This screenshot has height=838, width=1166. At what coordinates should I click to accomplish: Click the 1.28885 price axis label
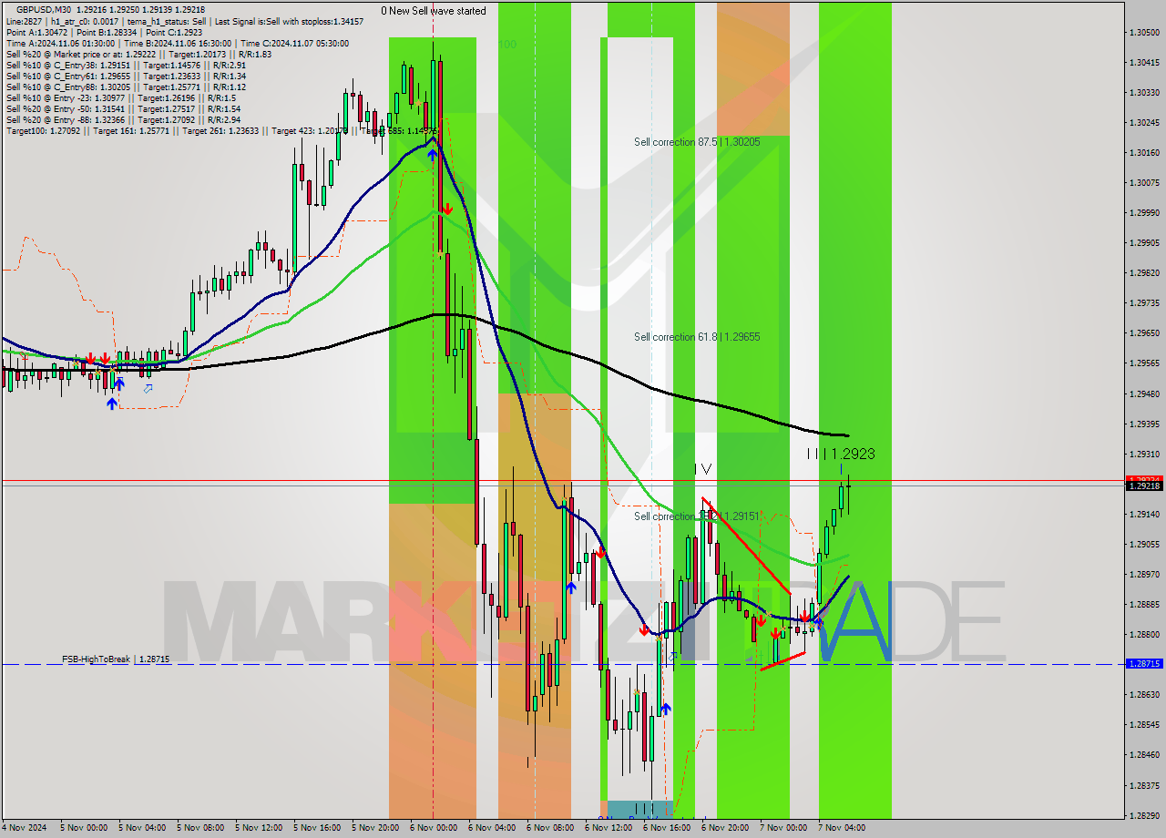point(1144,604)
